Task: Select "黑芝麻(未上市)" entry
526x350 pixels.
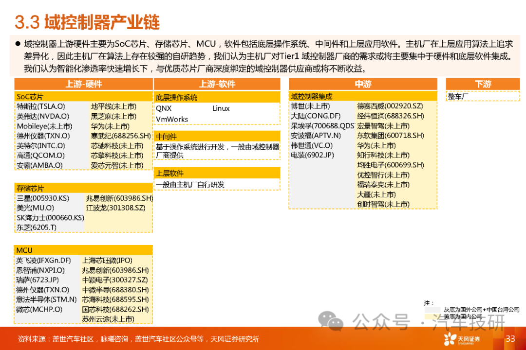Action: click(113, 116)
